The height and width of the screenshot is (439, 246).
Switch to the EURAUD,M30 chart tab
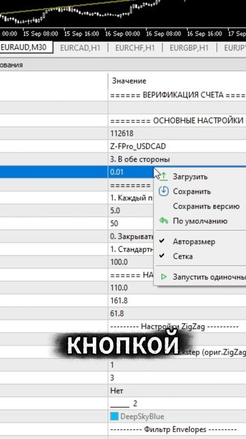[x=26, y=47]
